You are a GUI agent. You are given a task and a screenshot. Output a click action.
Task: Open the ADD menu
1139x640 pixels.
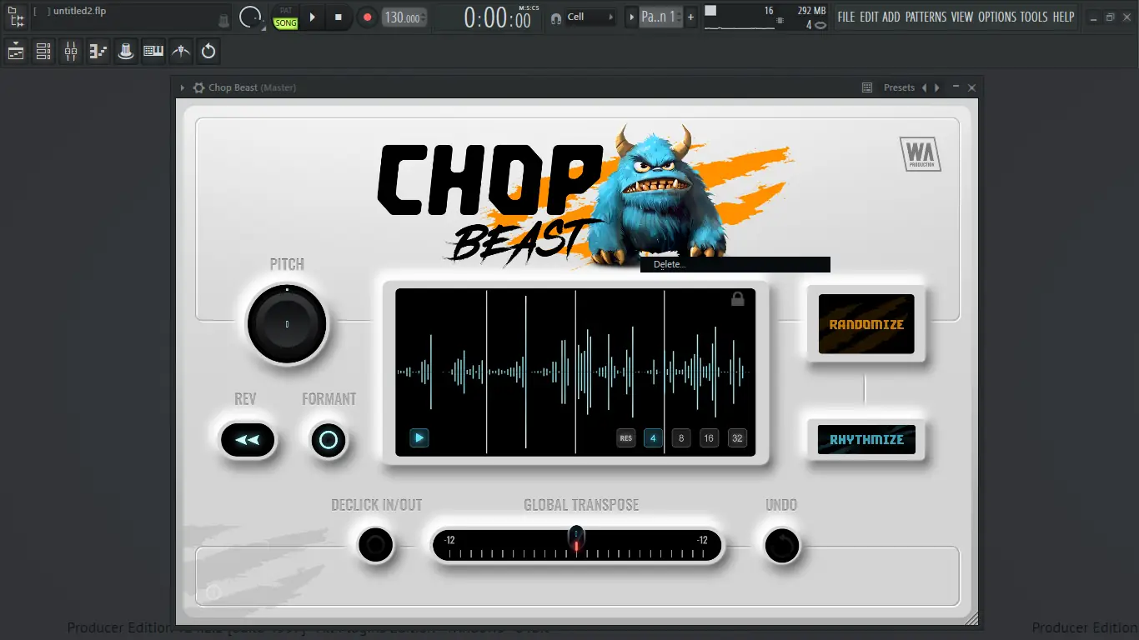pos(891,17)
